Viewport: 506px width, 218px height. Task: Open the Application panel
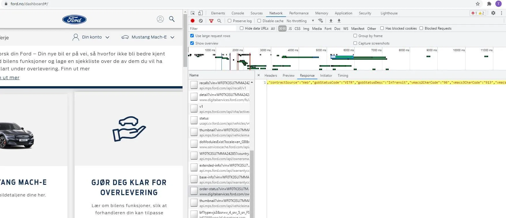(x=343, y=13)
